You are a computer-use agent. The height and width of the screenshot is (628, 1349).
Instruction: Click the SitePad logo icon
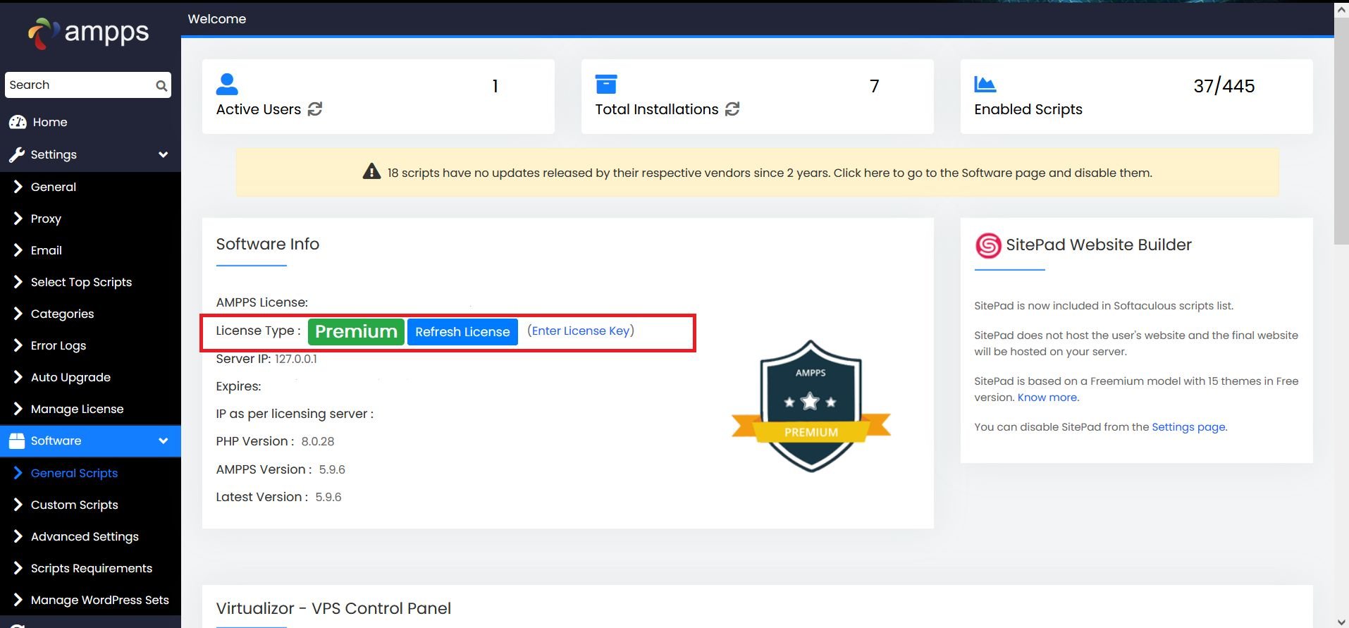click(988, 245)
